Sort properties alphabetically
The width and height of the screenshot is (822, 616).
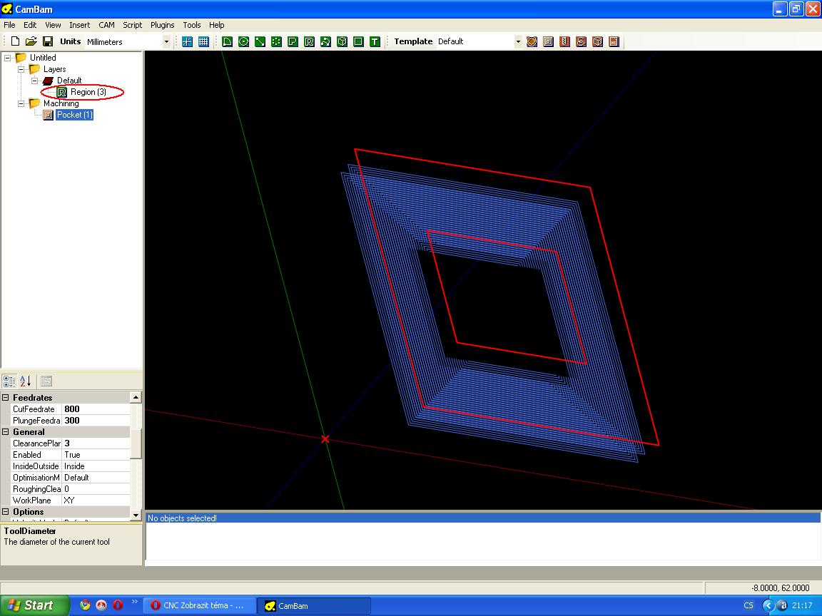[25, 381]
